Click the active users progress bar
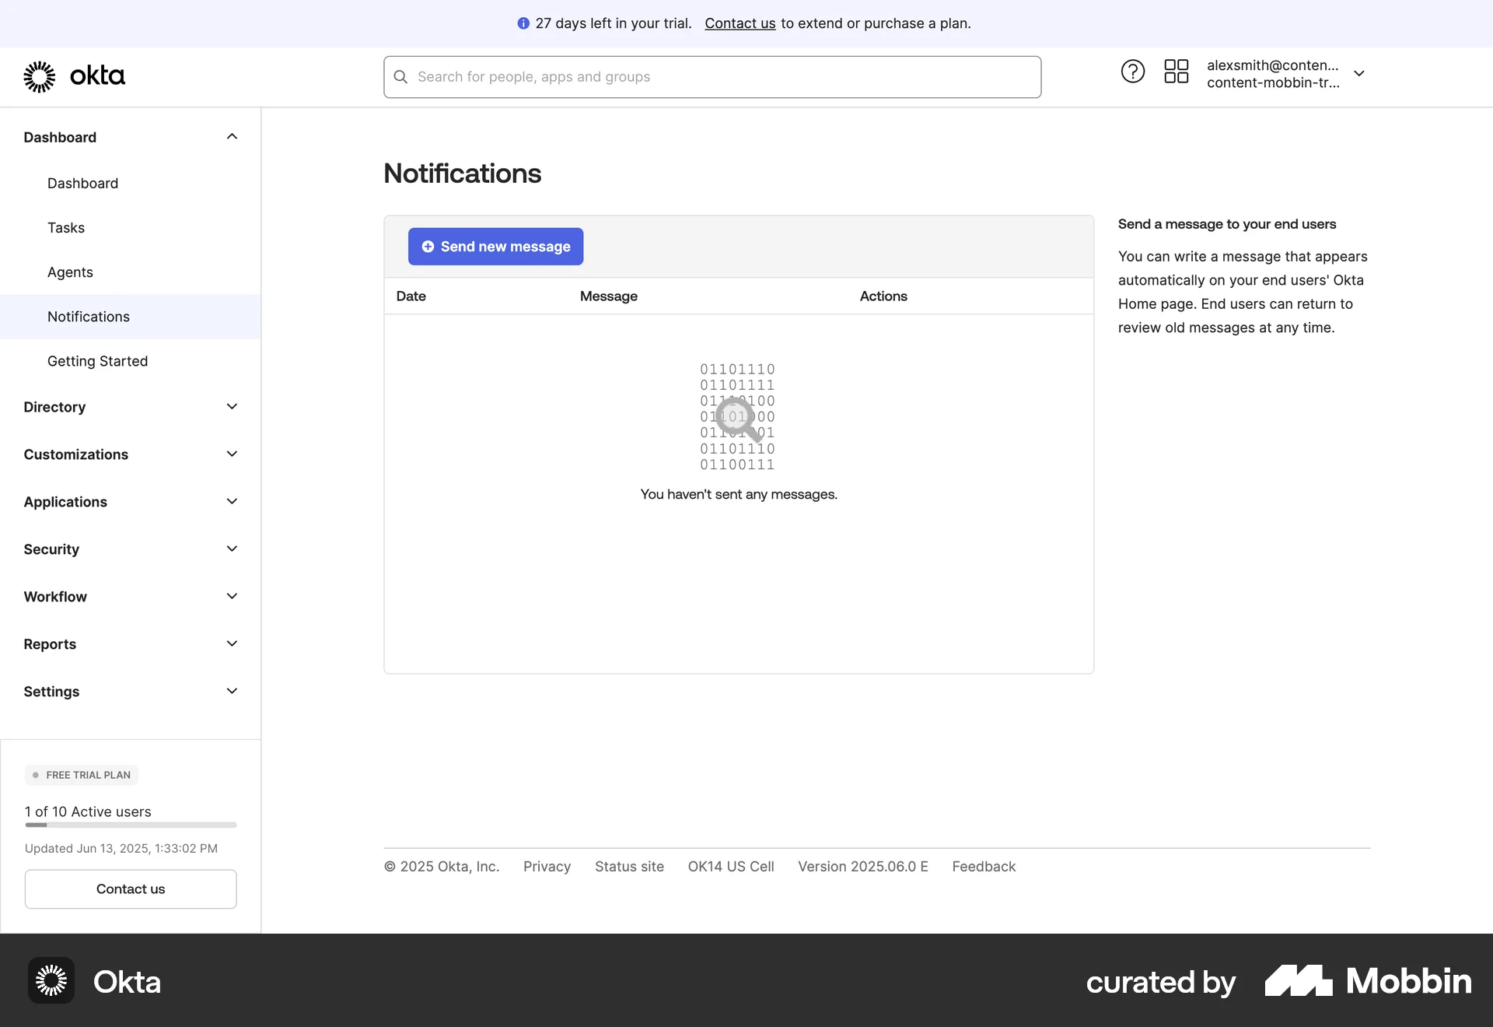The image size is (1493, 1027). (130, 825)
